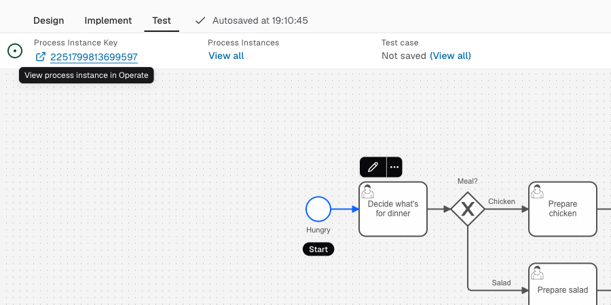Open the three-dots more options menu
The width and height of the screenshot is (611, 305).
pos(394,167)
